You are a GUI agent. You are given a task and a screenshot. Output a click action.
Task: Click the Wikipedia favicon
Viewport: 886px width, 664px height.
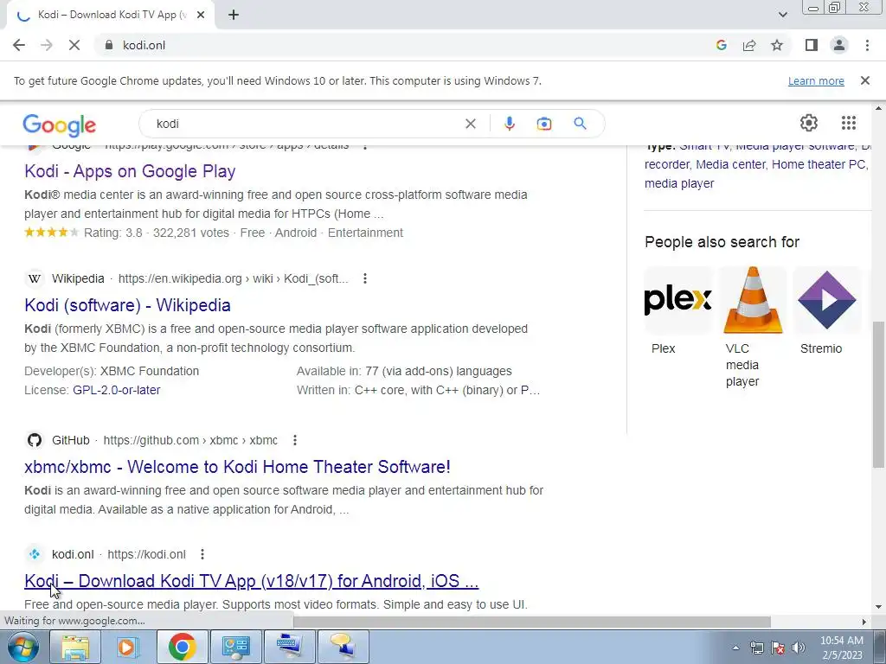pyautogui.click(x=35, y=278)
